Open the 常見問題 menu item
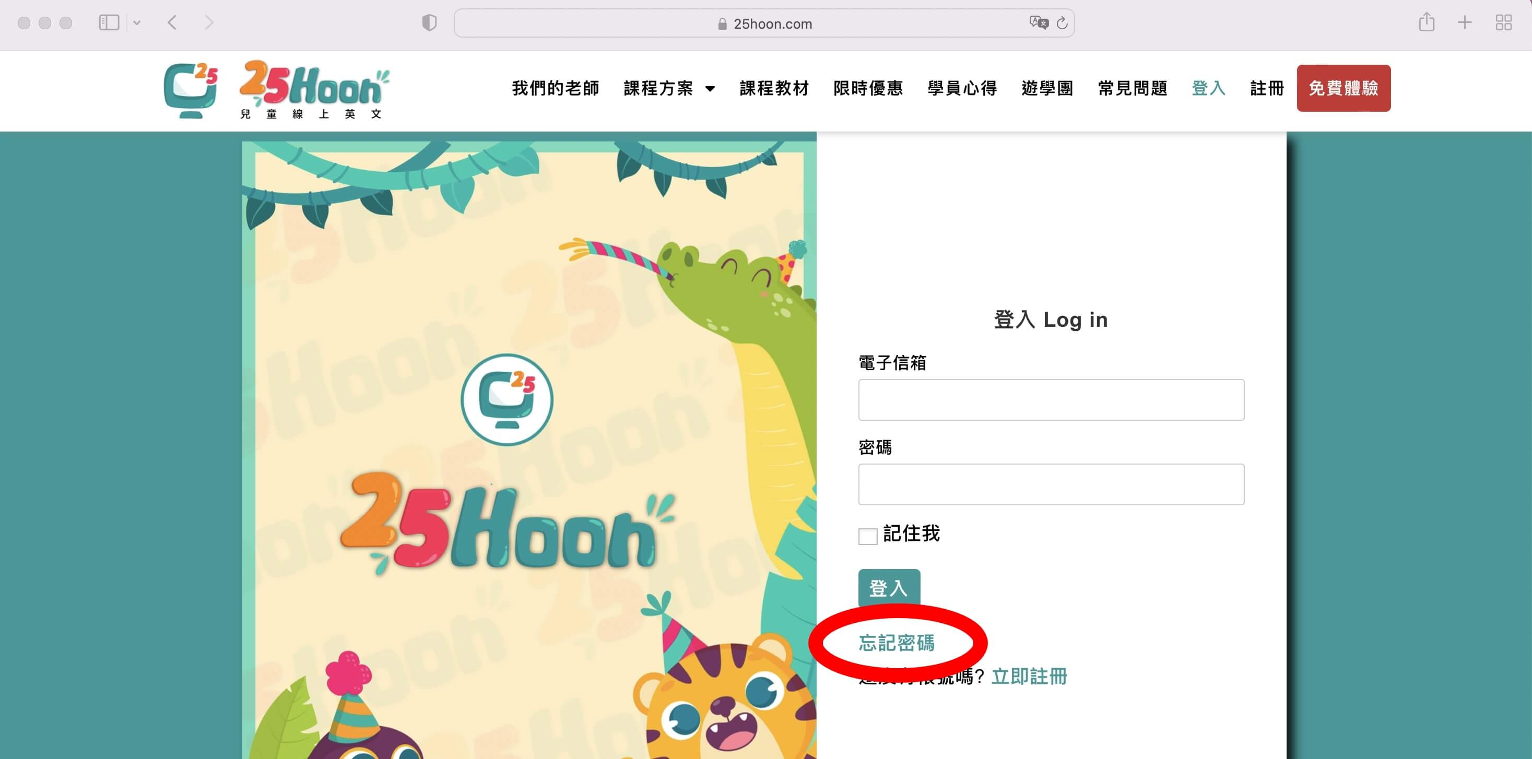1532x759 pixels. point(1133,89)
